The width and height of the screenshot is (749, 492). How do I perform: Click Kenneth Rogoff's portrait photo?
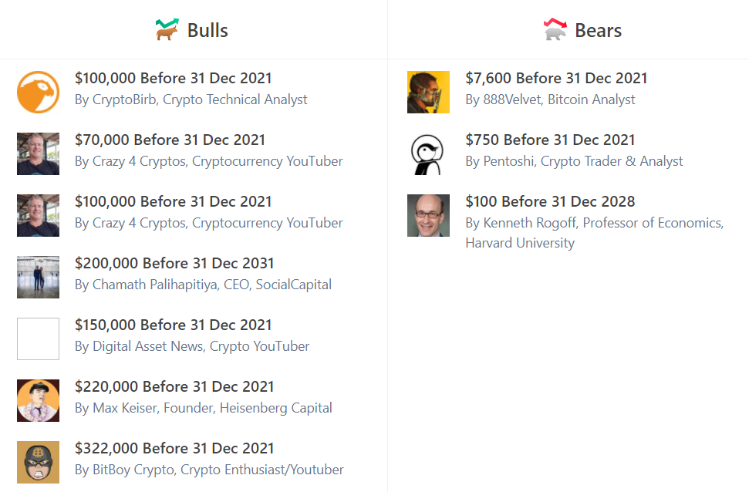coord(428,215)
